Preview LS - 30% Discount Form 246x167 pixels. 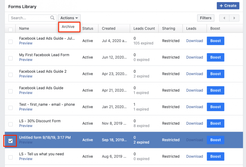(26, 126)
